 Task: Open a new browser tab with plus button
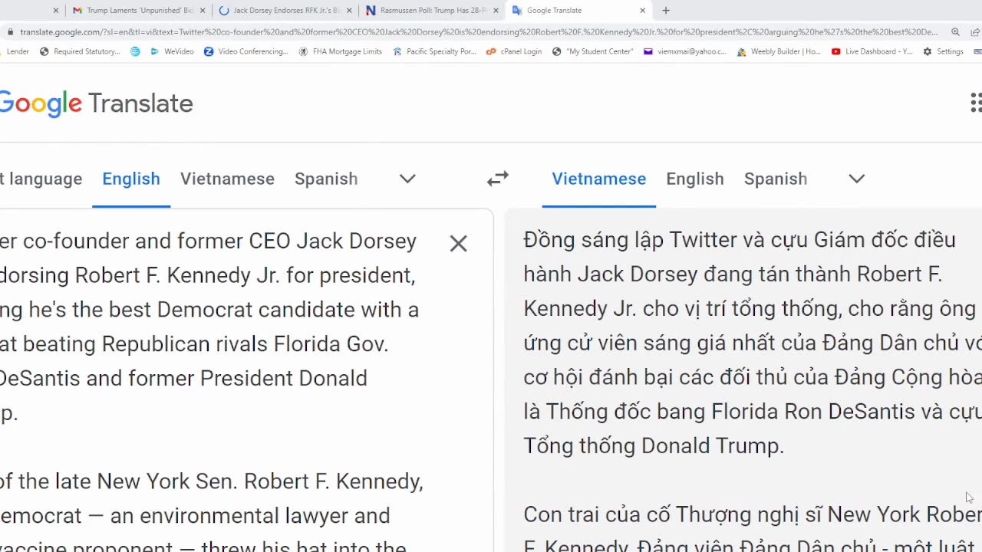[x=666, y=11]
